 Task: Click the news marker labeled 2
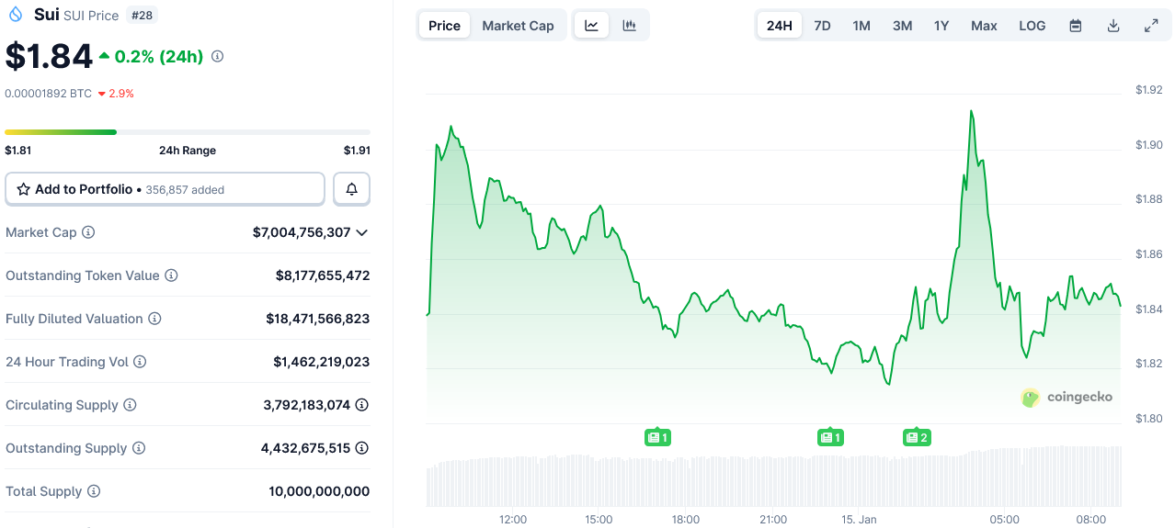(x=917, y=437)
